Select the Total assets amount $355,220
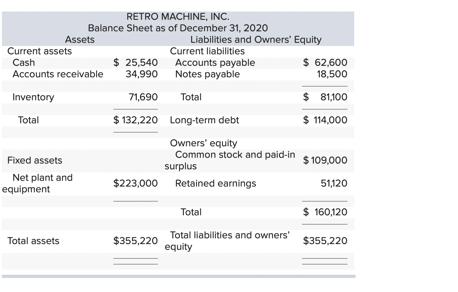 [135, 241]
